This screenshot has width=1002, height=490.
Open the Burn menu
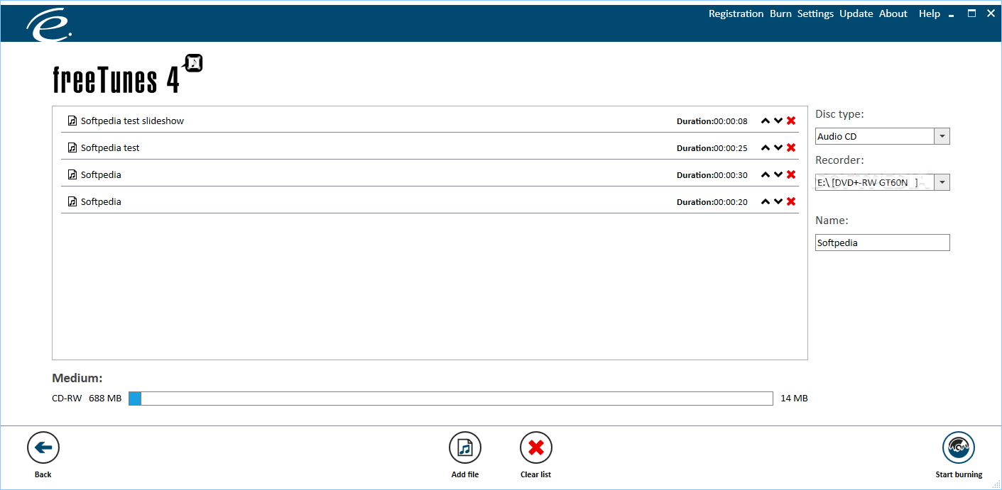tap(780, 13)
